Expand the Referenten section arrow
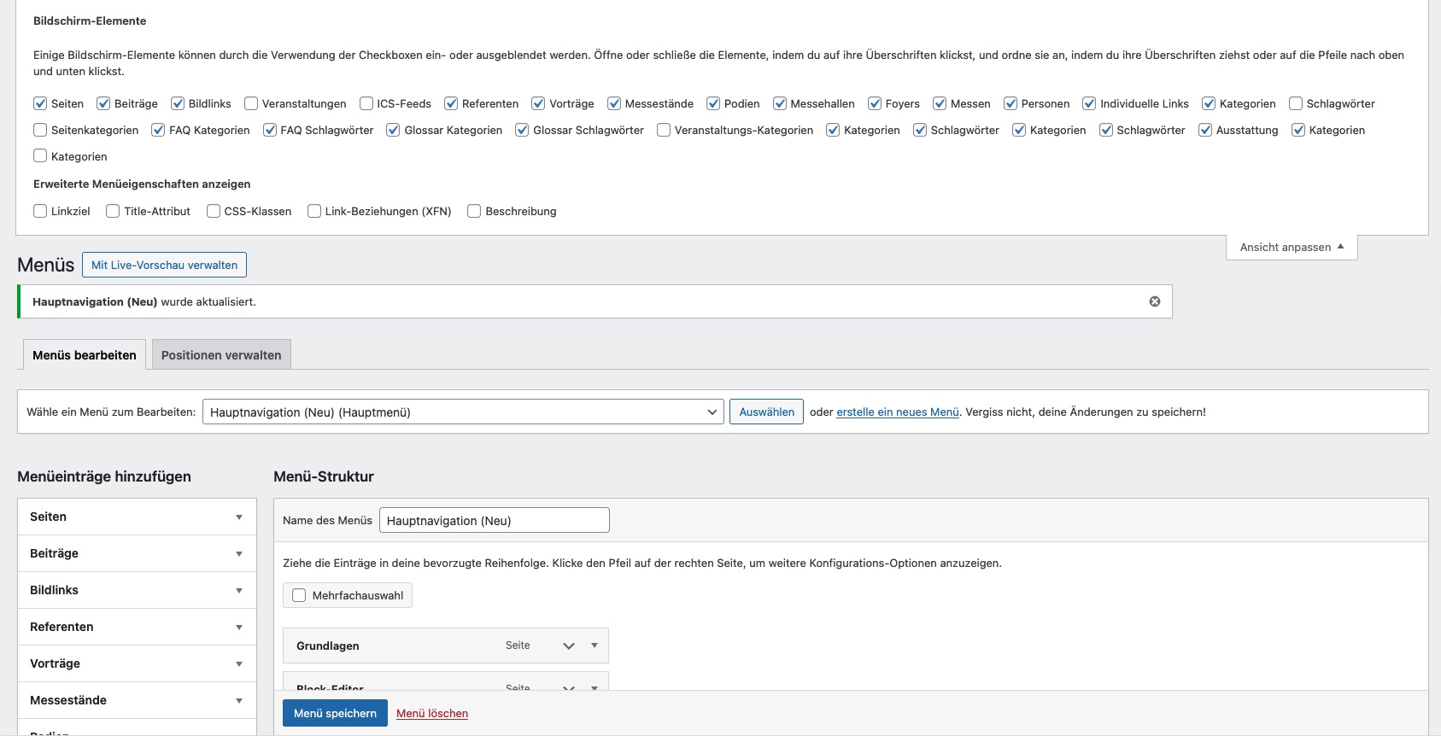The height and width of the screenshot is (736, 1441). pyautogui.click(x=239, y=628)
